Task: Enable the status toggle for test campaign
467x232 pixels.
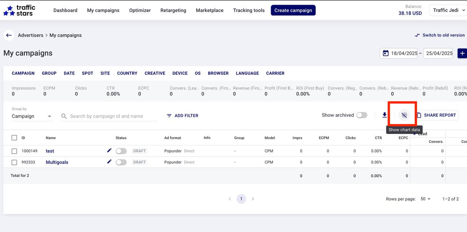Action: [x=121, y=151]
